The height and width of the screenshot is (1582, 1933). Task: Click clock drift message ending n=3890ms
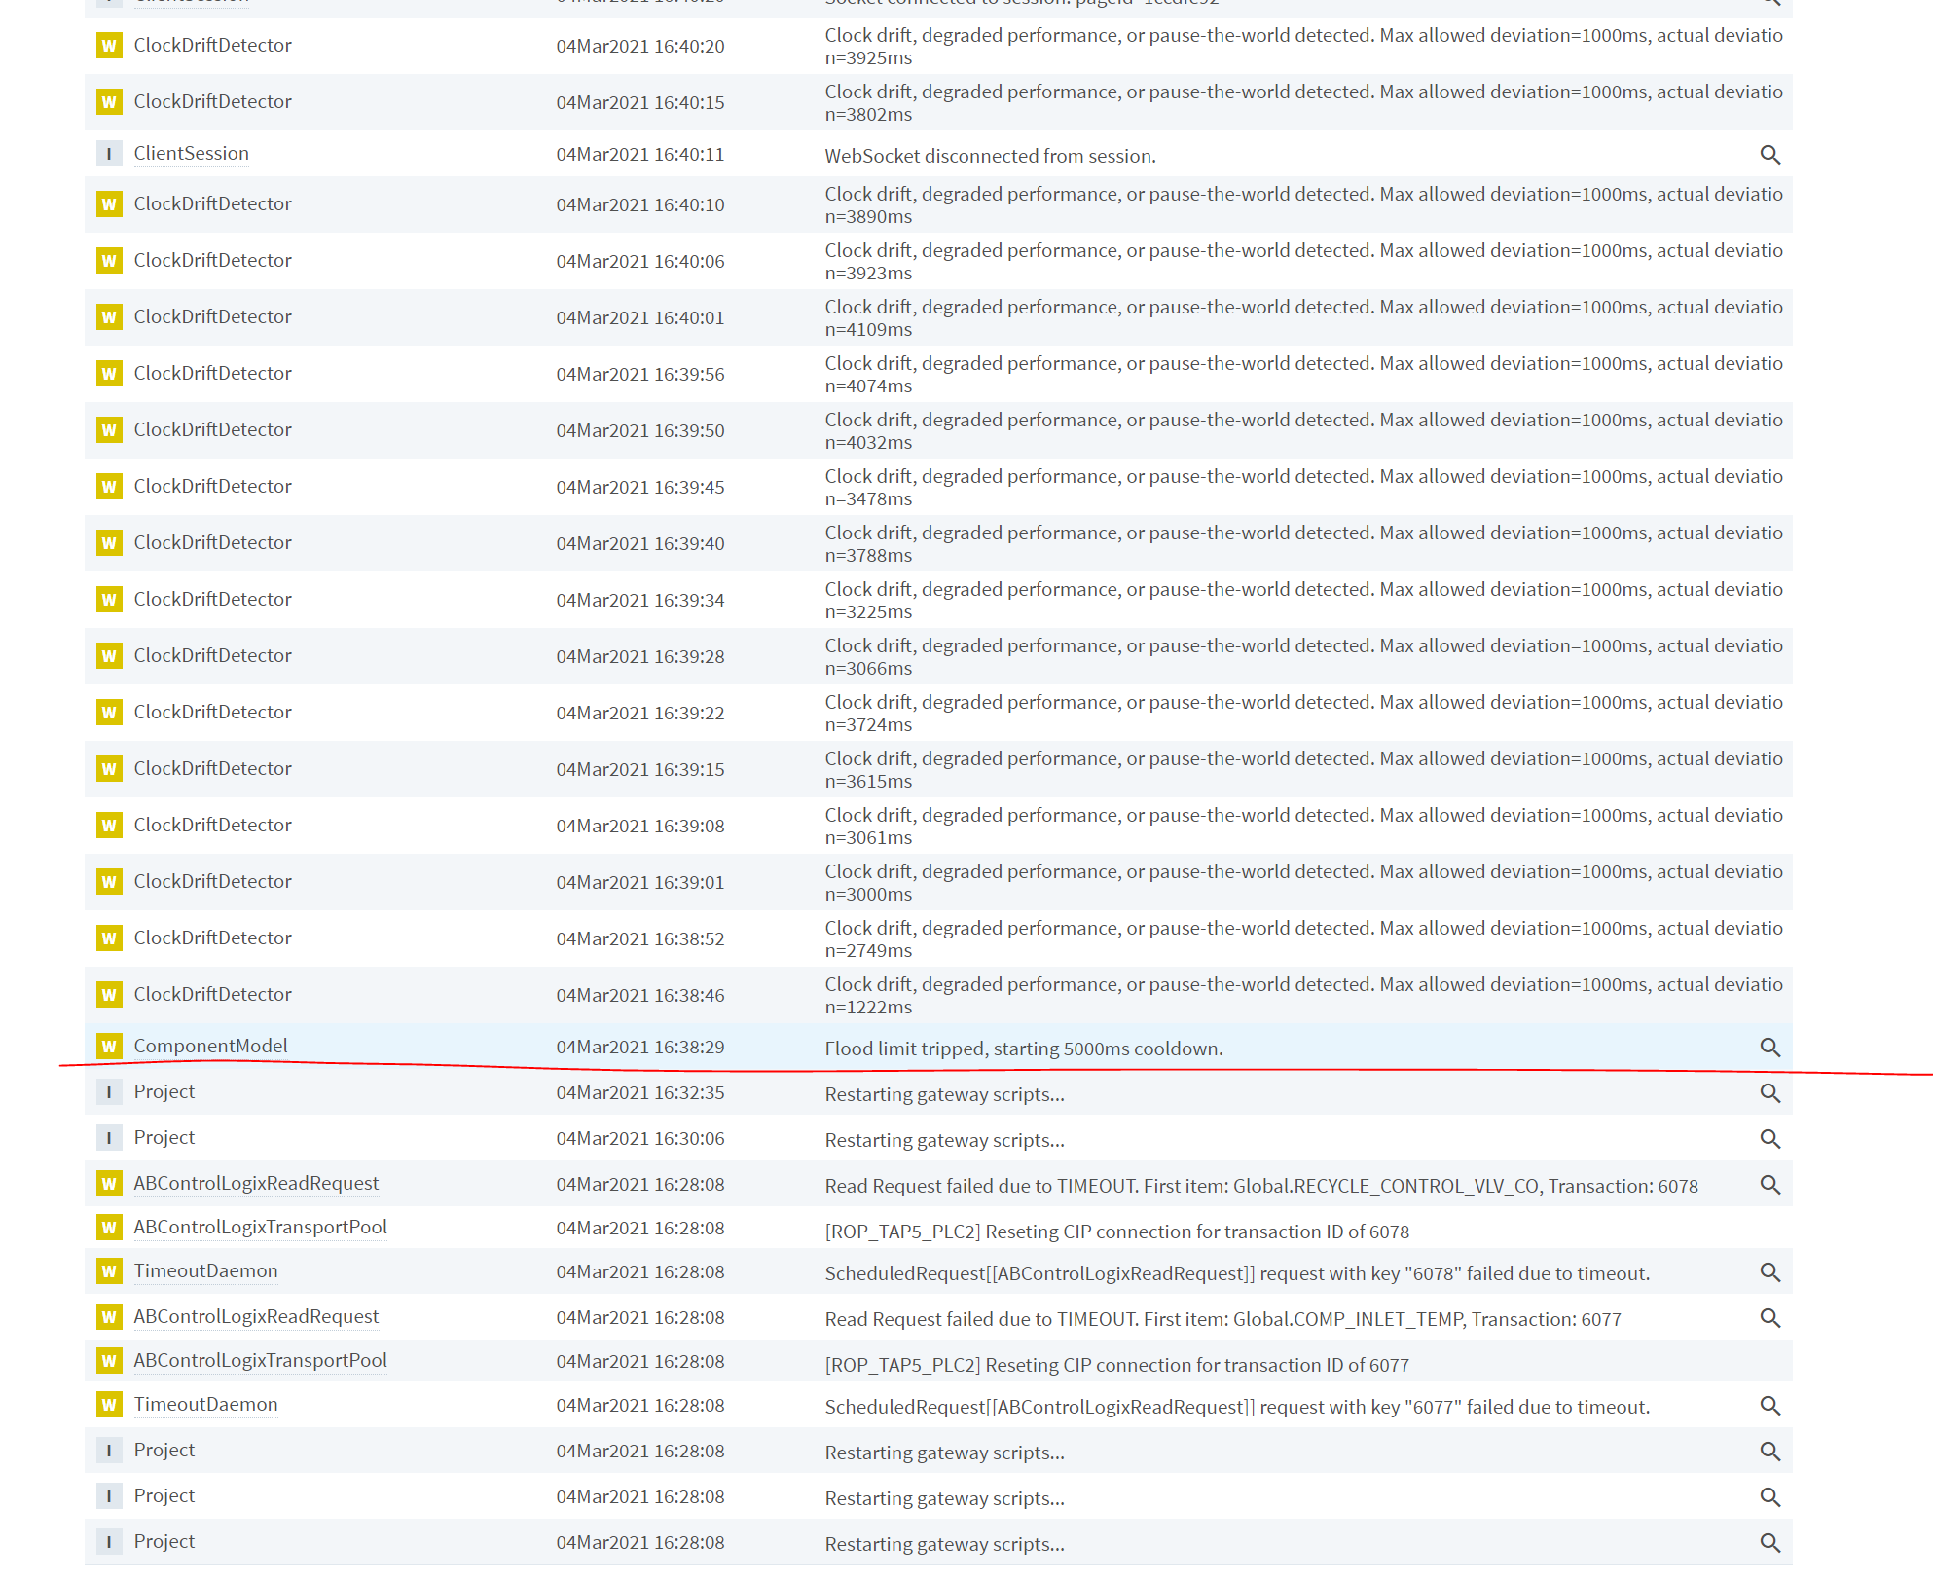[1303, 205]
